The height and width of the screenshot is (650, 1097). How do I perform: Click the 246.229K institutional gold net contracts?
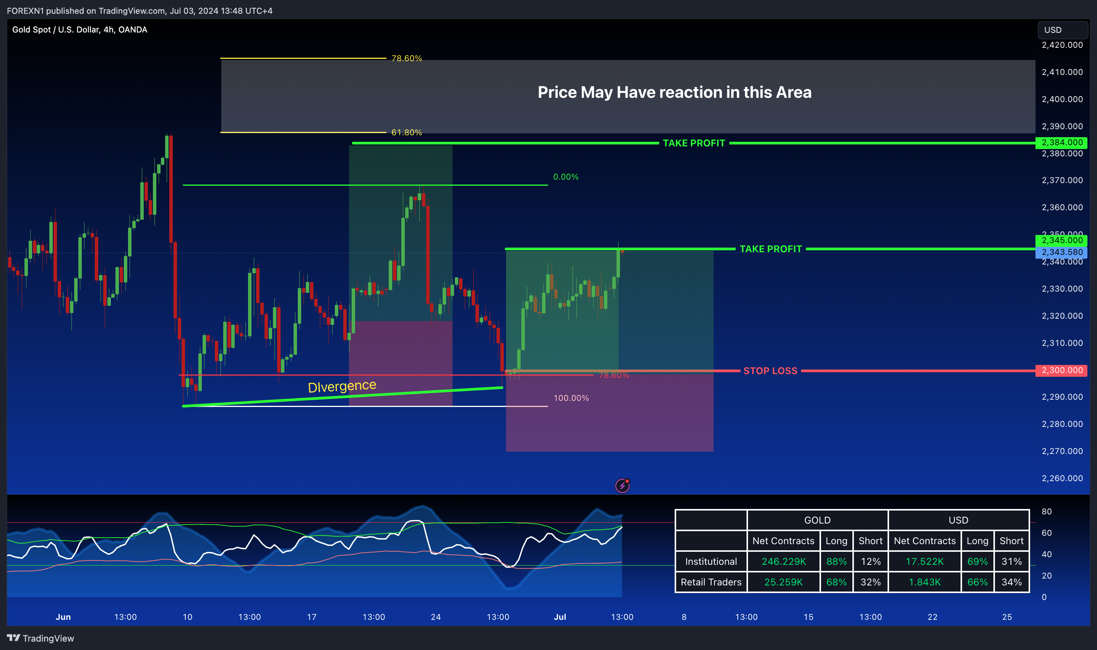click(x=783, y=561)
